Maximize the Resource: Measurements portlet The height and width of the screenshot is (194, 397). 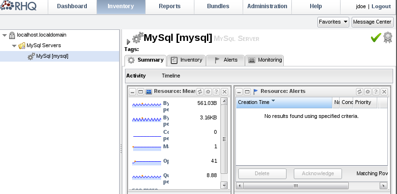(x=140, y=91)
